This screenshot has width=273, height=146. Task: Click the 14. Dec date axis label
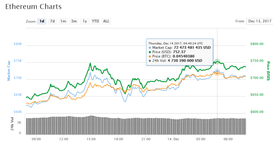coord(173,139)
